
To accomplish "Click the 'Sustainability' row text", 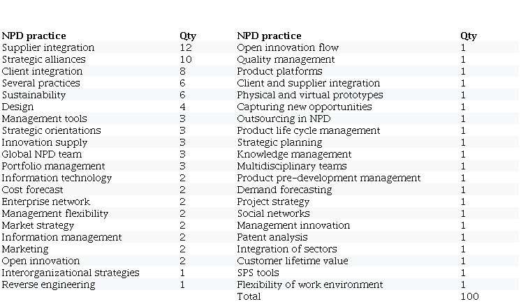I will tap(34, 95).
